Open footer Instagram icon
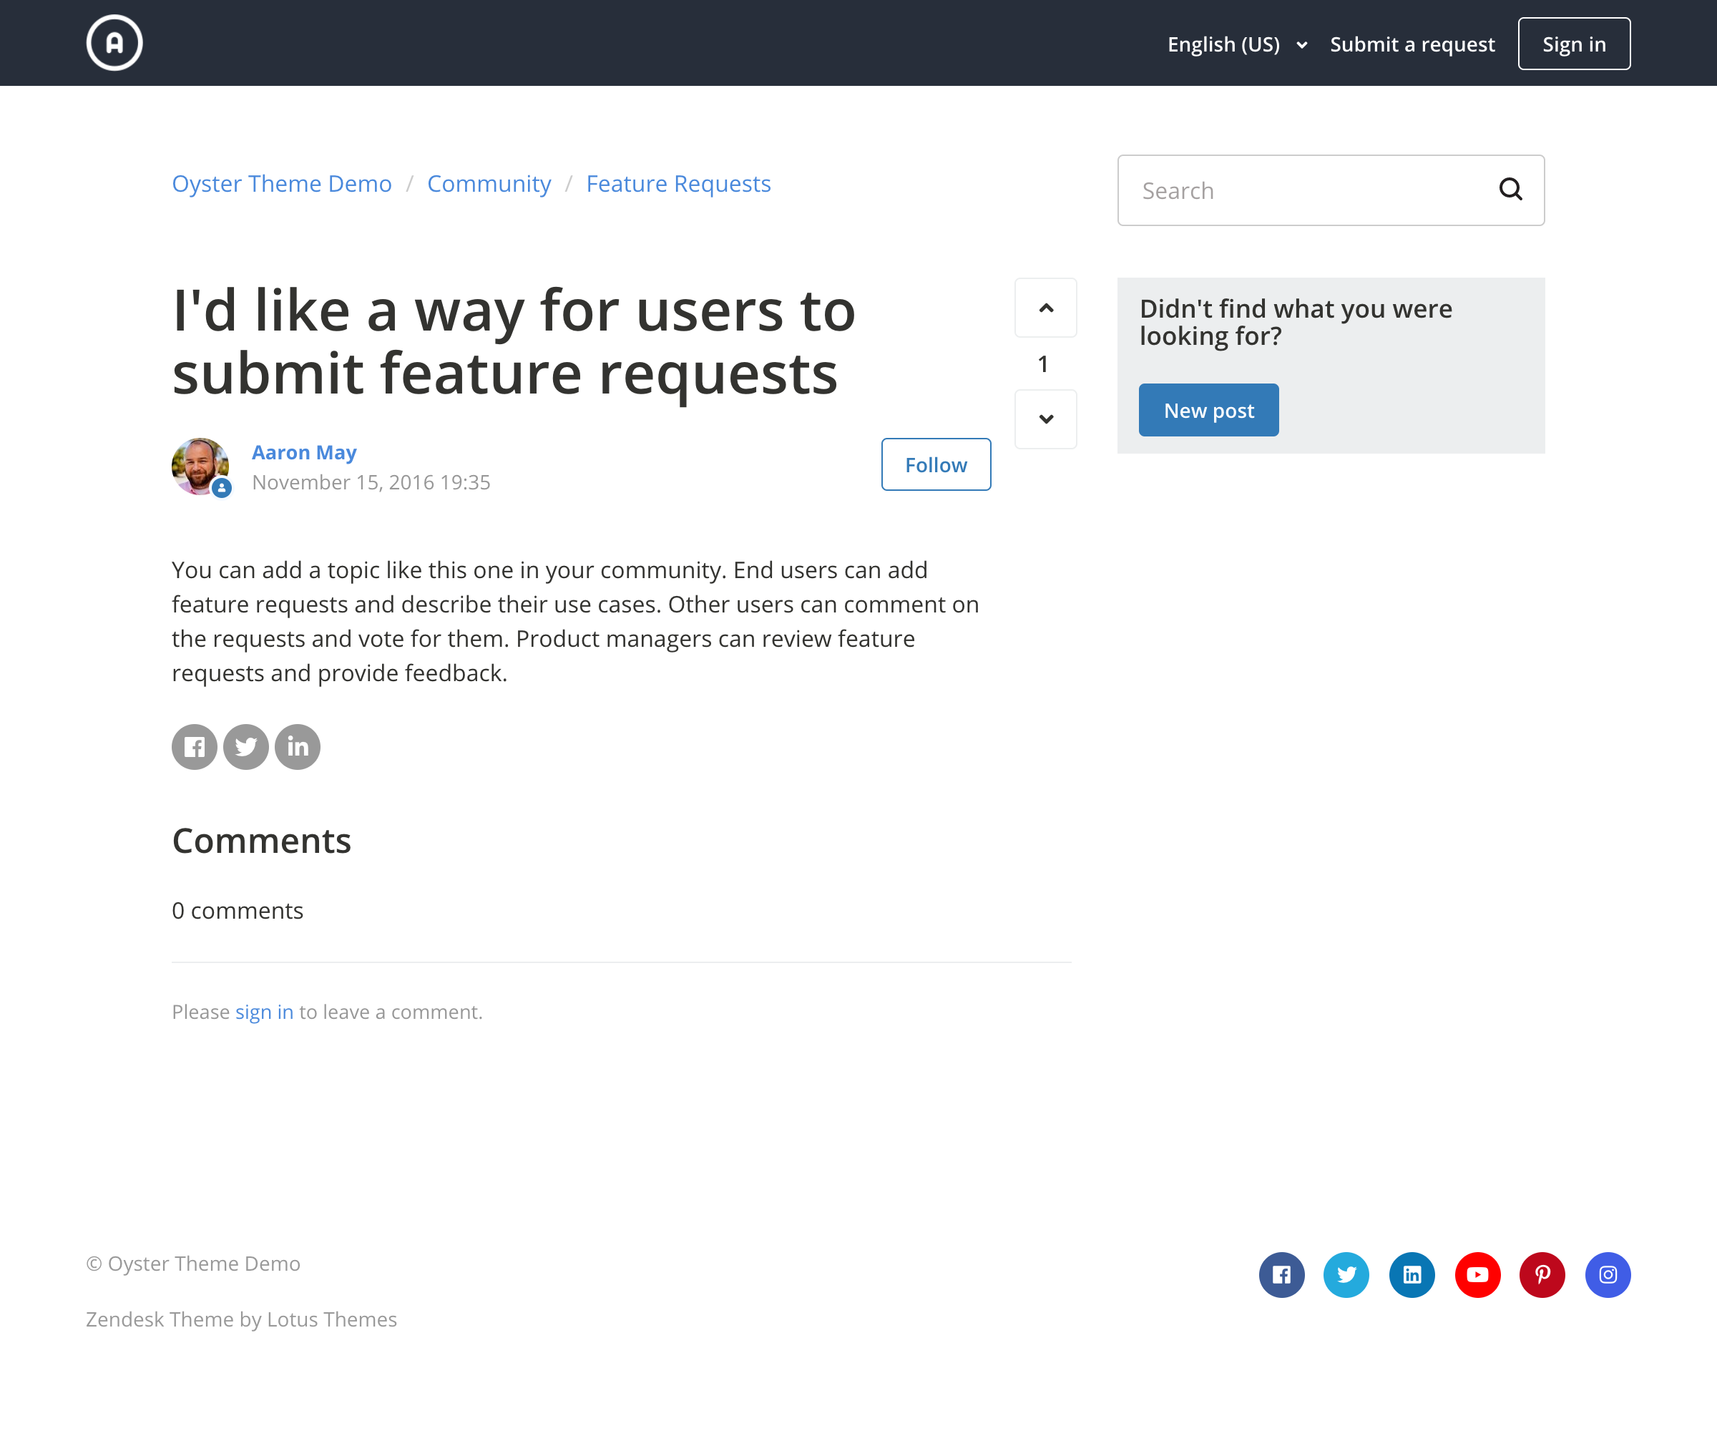1717x1431 pixels. pyautogui.click(x=1608, y=1274)
